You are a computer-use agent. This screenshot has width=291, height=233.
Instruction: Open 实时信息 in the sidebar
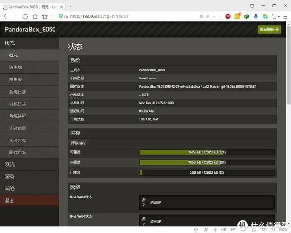(29, 128)
